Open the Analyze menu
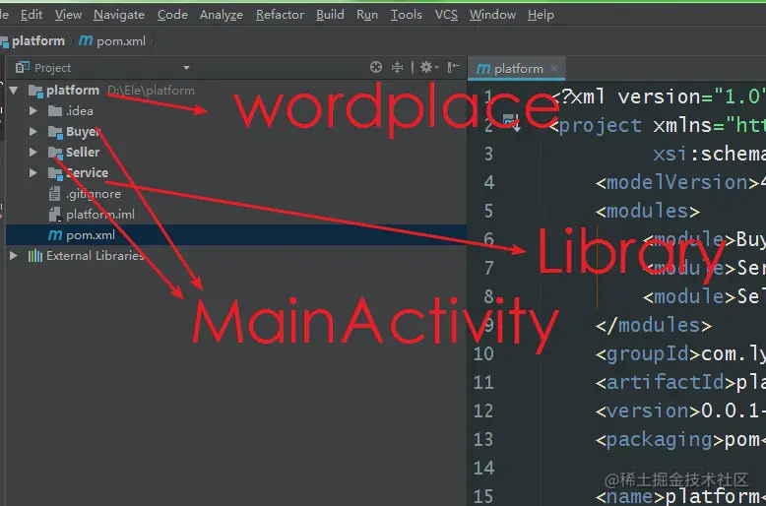Image resolution: width=766 pixels, height=506 pixels. [x=222, y=15]
